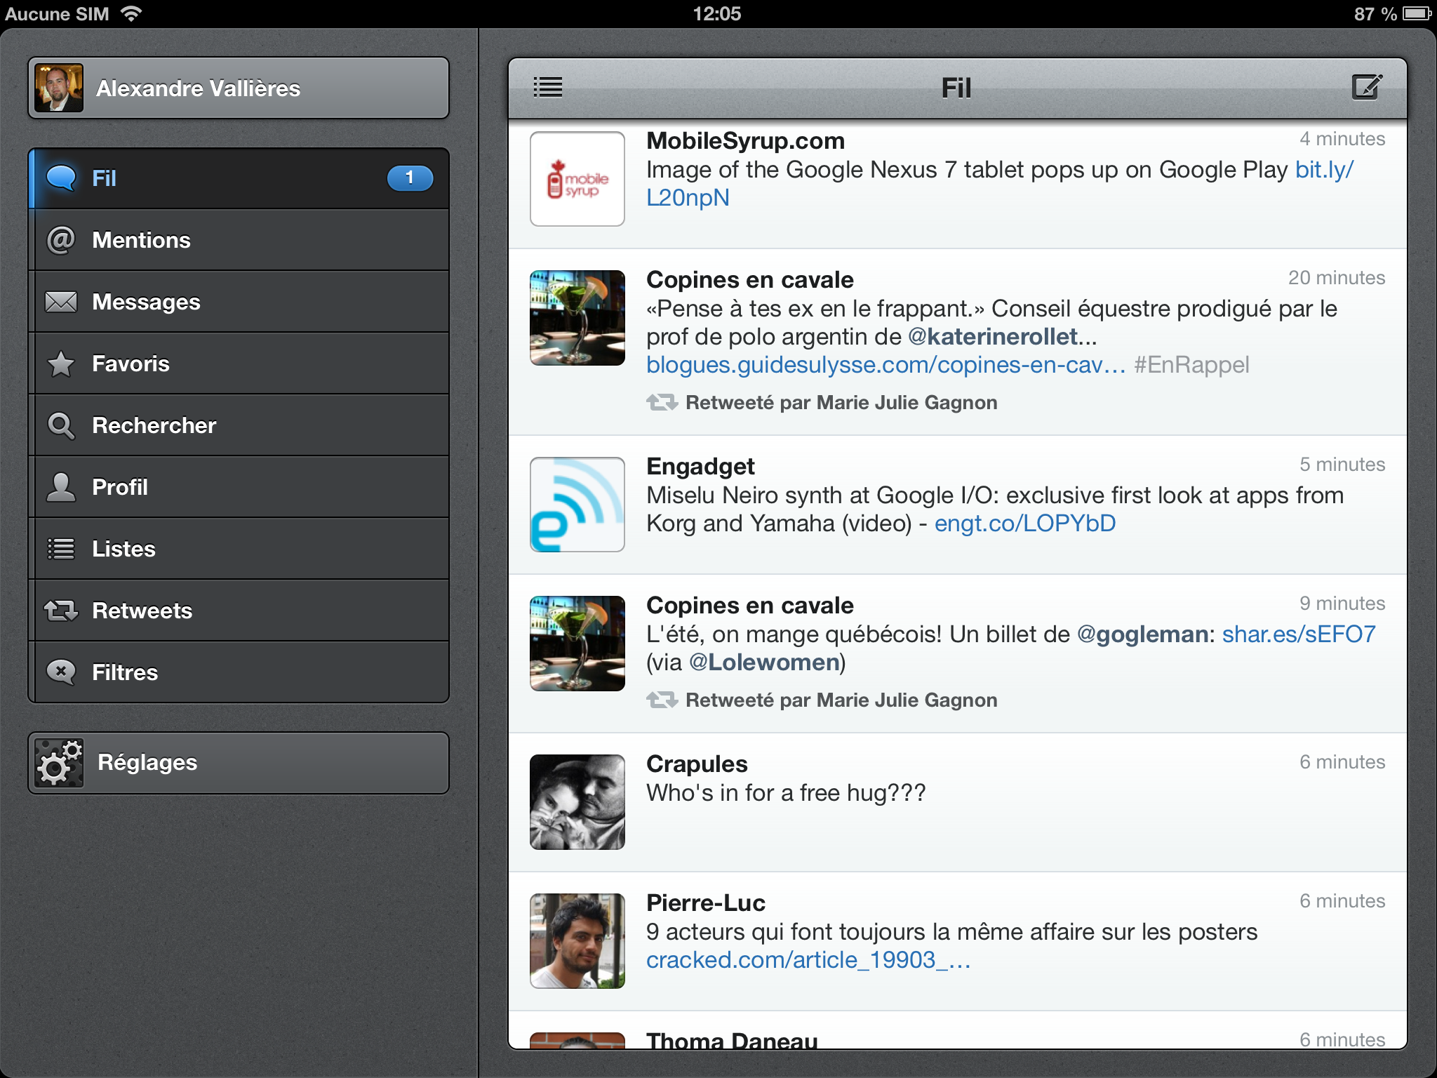The image size is (1437, 1078).
Task: Switch account via Alexandre Vallières button
Action: coord(239,88)
